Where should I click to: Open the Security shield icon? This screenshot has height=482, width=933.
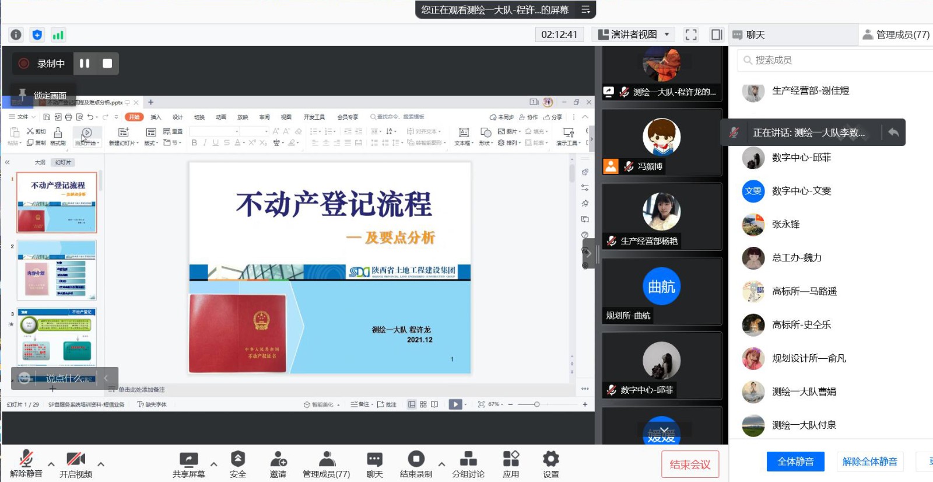(x=237, y=460)
